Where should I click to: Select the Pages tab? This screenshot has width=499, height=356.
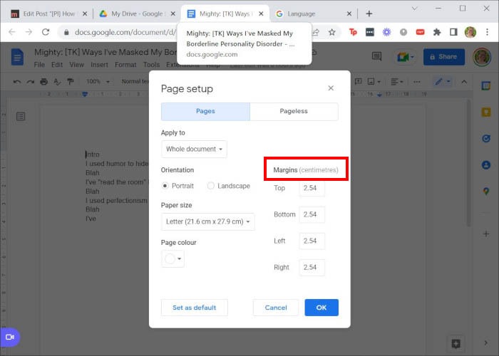pos(205,111)
